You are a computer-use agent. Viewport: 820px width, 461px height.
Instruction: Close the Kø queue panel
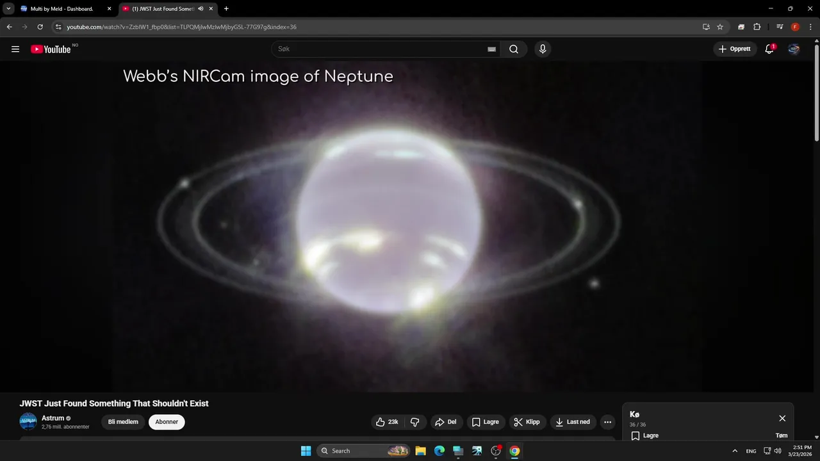(x=782, y=418)
